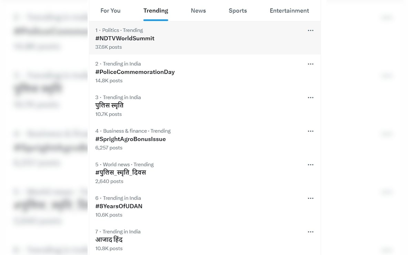Open the #NDTVWorldSummit hashtag
The width and height of the screenshot is (414, 255).
pos(125,38)
